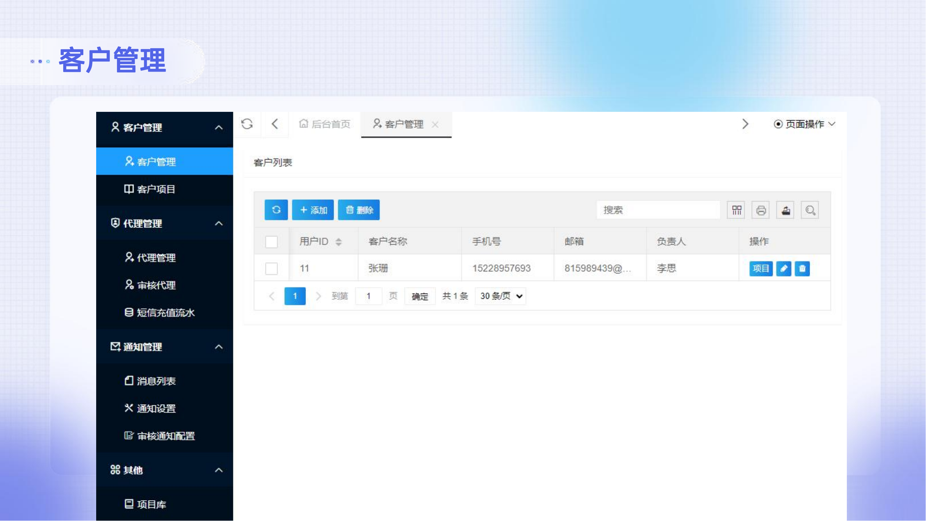Click the 客户列表 heading
The width and height of the screenshot is (926, 521).
click(273, 163)
